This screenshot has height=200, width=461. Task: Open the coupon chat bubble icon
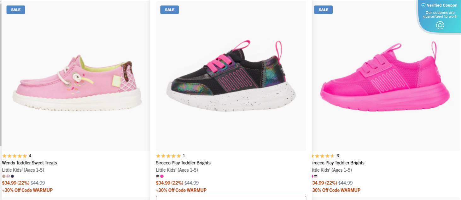tap(440, 25)
